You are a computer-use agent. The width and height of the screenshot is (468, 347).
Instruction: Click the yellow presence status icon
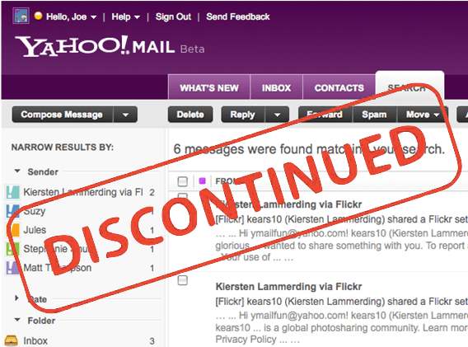tap(38, 16)
